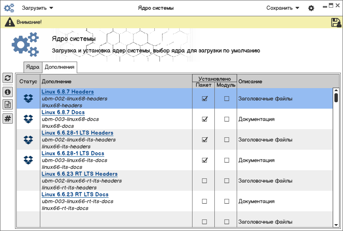Open the Linux 6.6.28-1 LTS Docs link
Screen dimensions: 343x231
pos(73,153)
